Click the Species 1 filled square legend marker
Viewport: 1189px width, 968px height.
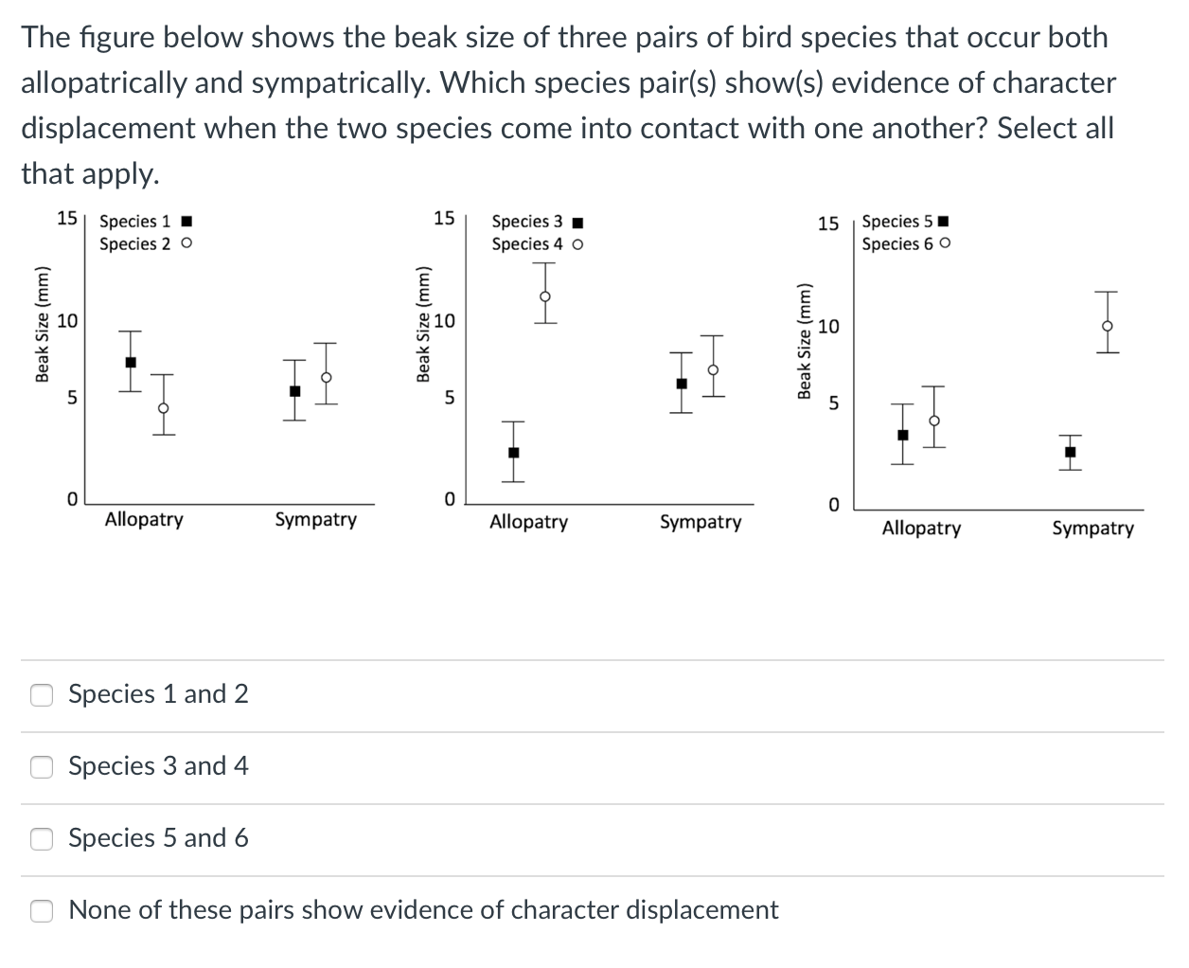coord(186,221)
